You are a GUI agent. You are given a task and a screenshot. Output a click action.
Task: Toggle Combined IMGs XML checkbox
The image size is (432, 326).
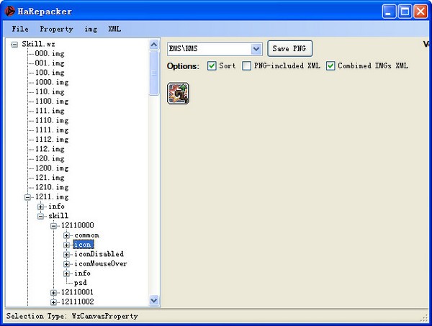click(x=330, y=65)
